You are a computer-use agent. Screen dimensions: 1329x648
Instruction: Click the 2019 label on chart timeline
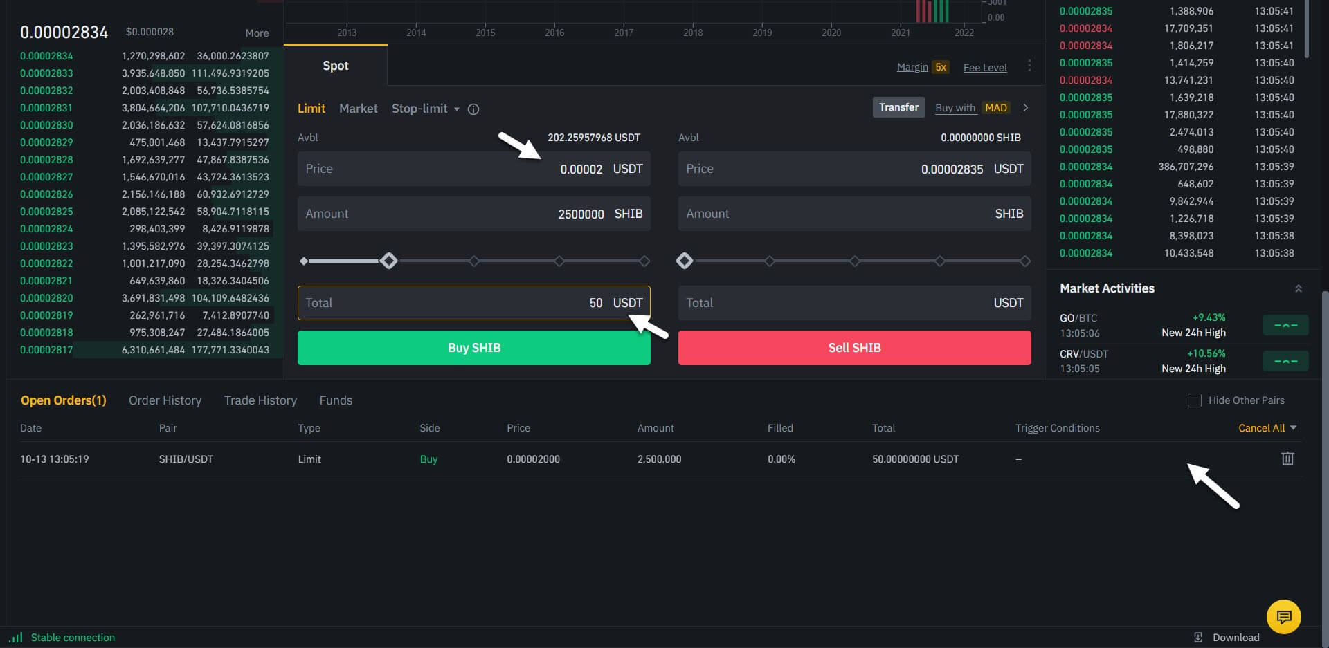pos(762,33)
